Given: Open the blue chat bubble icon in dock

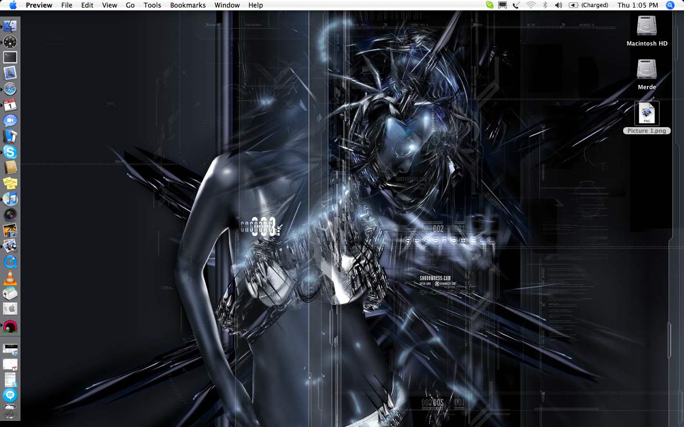Looking at the screenshot, I should tap(10, 395).
